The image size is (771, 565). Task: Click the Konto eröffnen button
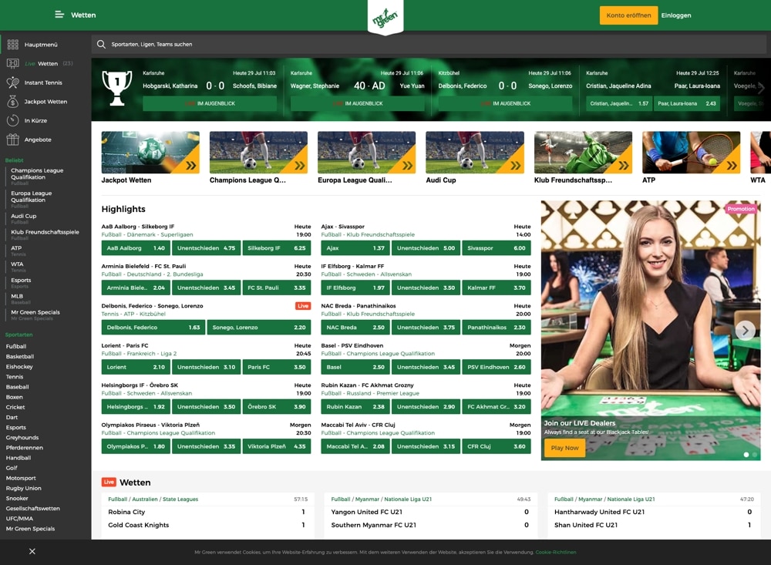coord(628,15)
